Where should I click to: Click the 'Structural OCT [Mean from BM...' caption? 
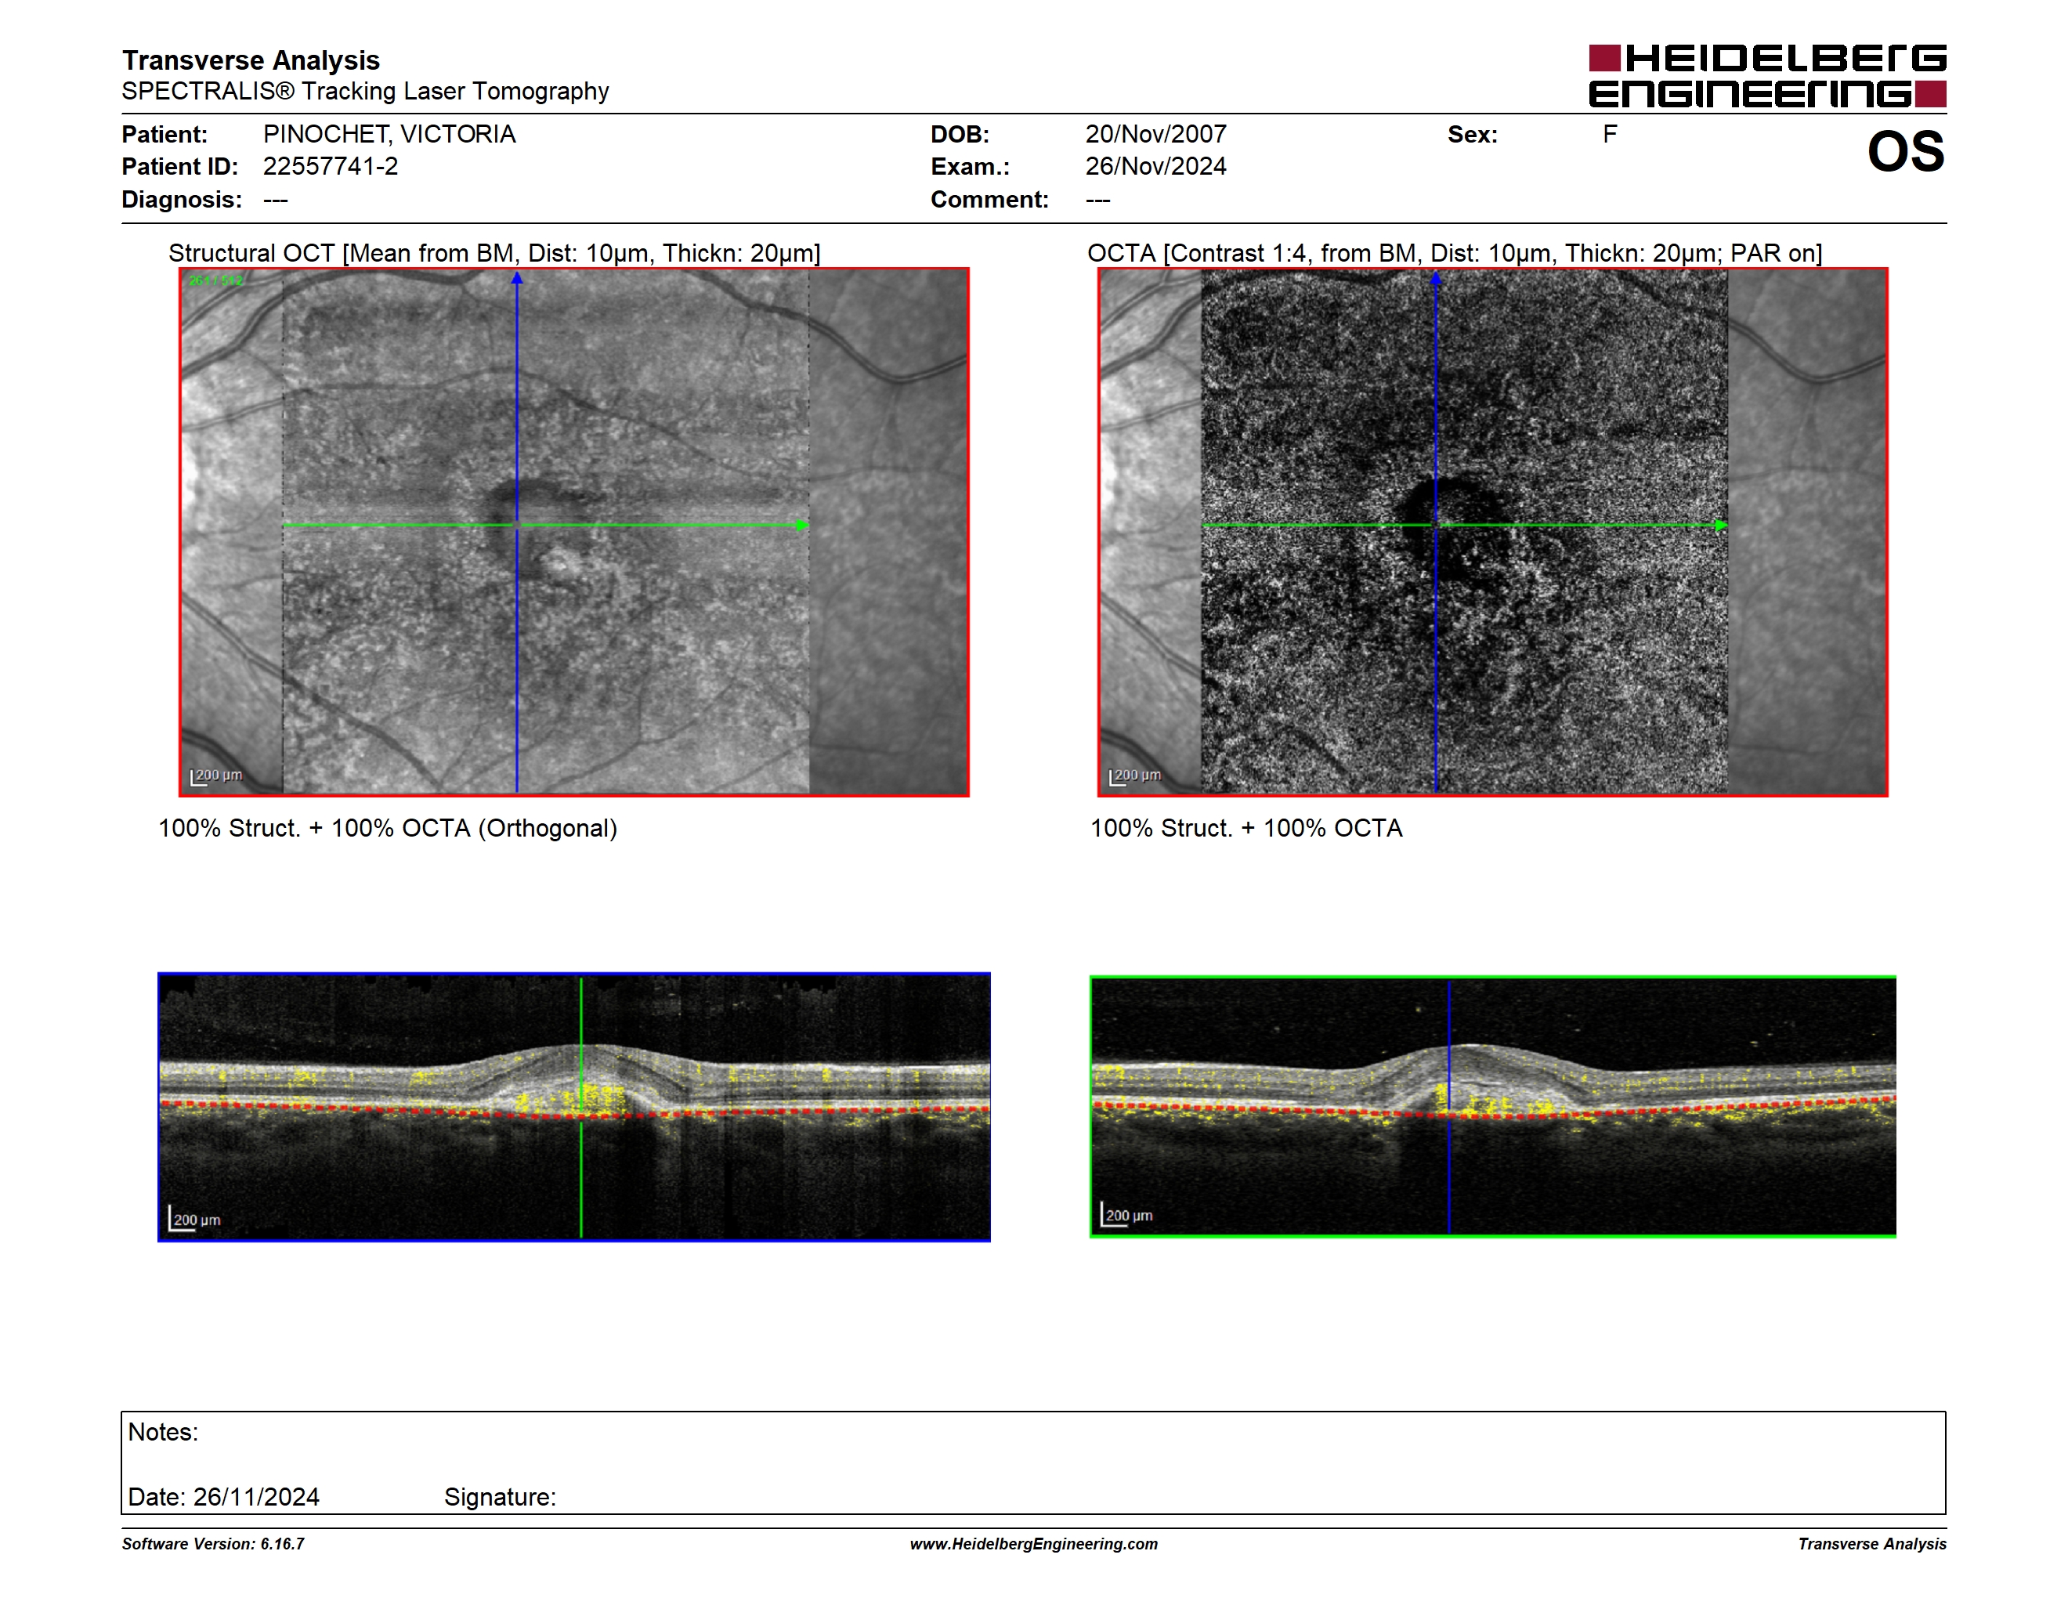(494, 254)
